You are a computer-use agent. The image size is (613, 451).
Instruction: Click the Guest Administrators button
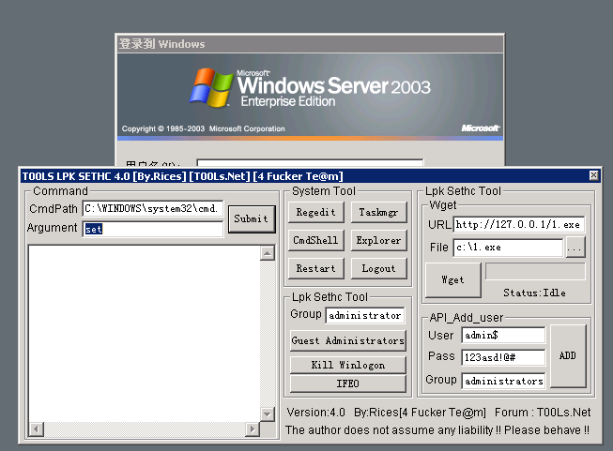point(347,341)
